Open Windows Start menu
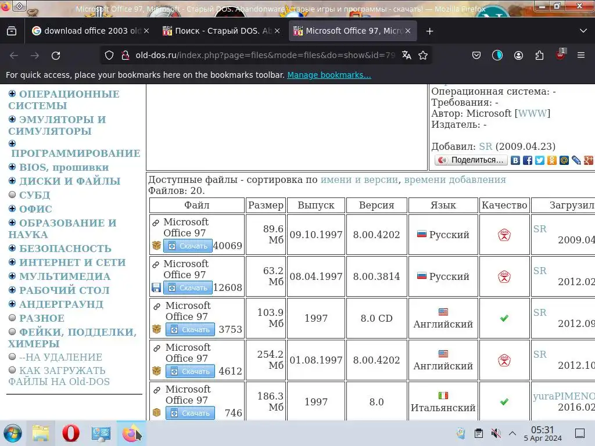The image size is (595, 446). click(13, 433)
